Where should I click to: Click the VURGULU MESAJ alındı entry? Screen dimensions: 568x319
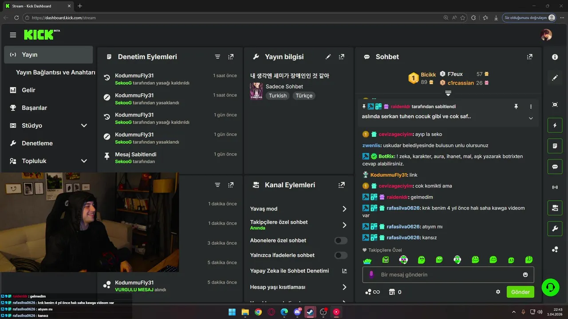pyautogui.click(x=170, y=286)
